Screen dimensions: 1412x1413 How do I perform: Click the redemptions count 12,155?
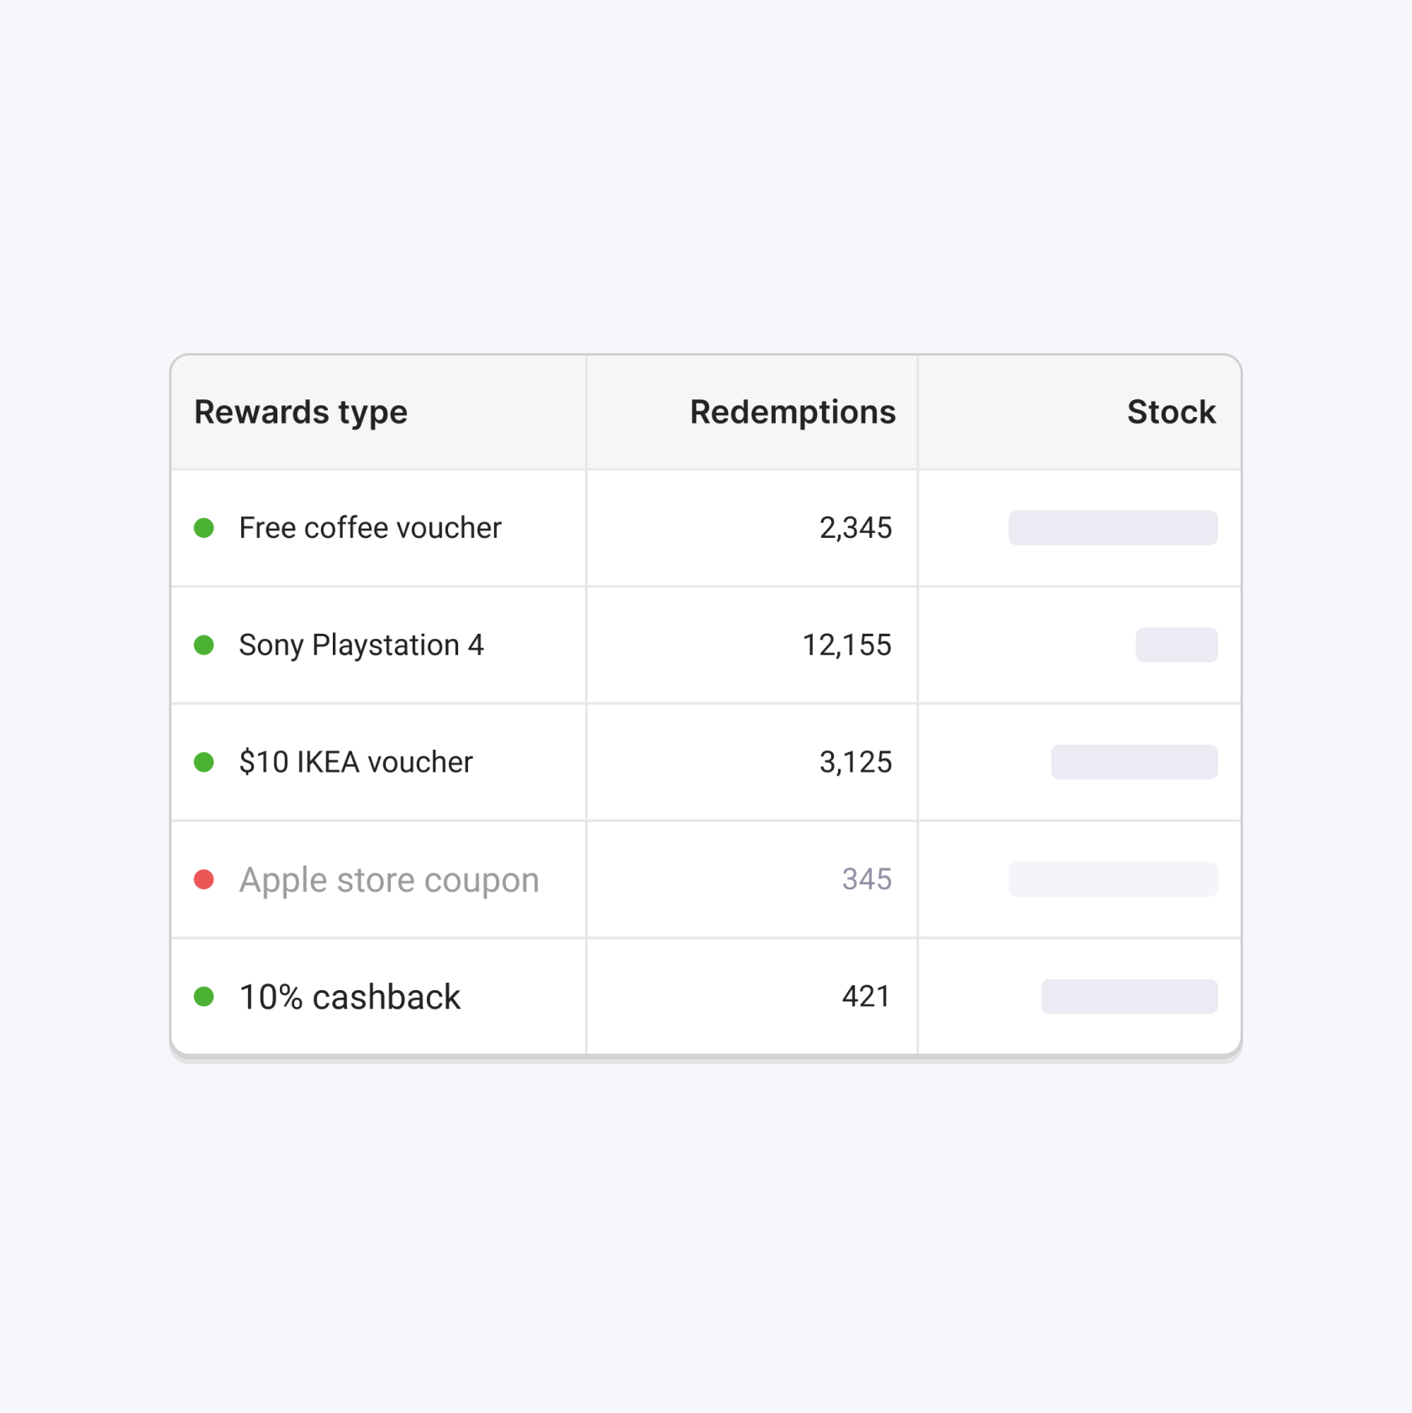[846, 645]
